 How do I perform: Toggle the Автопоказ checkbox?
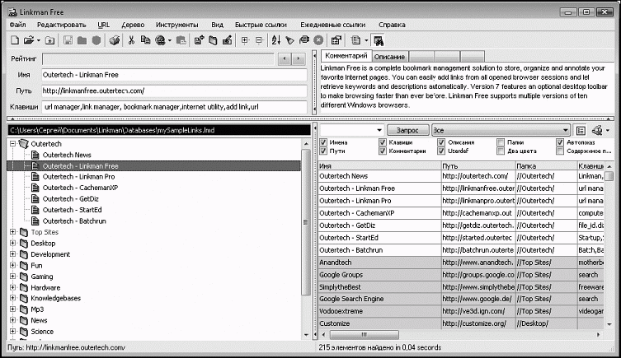click(x=561, y=142)
